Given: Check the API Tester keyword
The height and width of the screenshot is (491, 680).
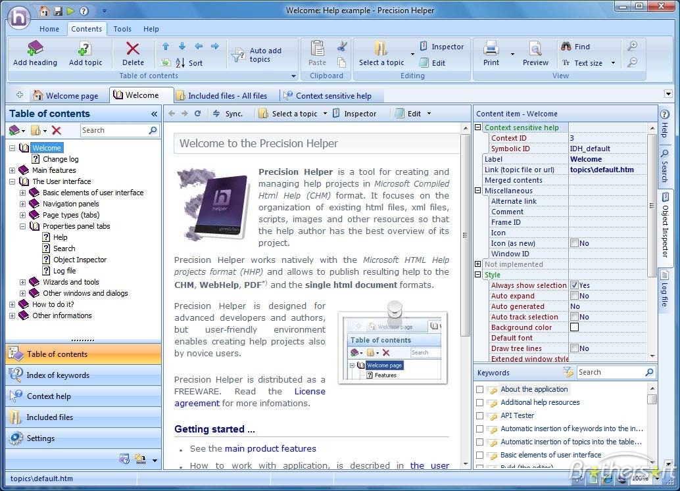Looking at the screenshot, I should tap(479, 415).
